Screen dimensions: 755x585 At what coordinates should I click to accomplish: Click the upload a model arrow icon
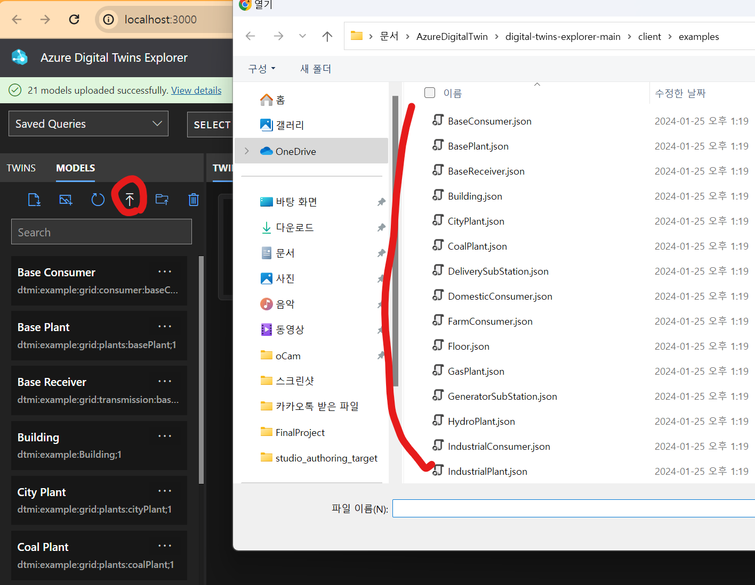click(130, 200)
